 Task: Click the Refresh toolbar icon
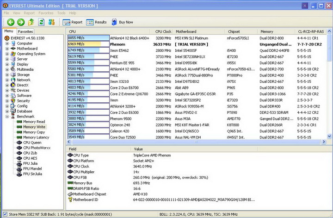(41, 22)
